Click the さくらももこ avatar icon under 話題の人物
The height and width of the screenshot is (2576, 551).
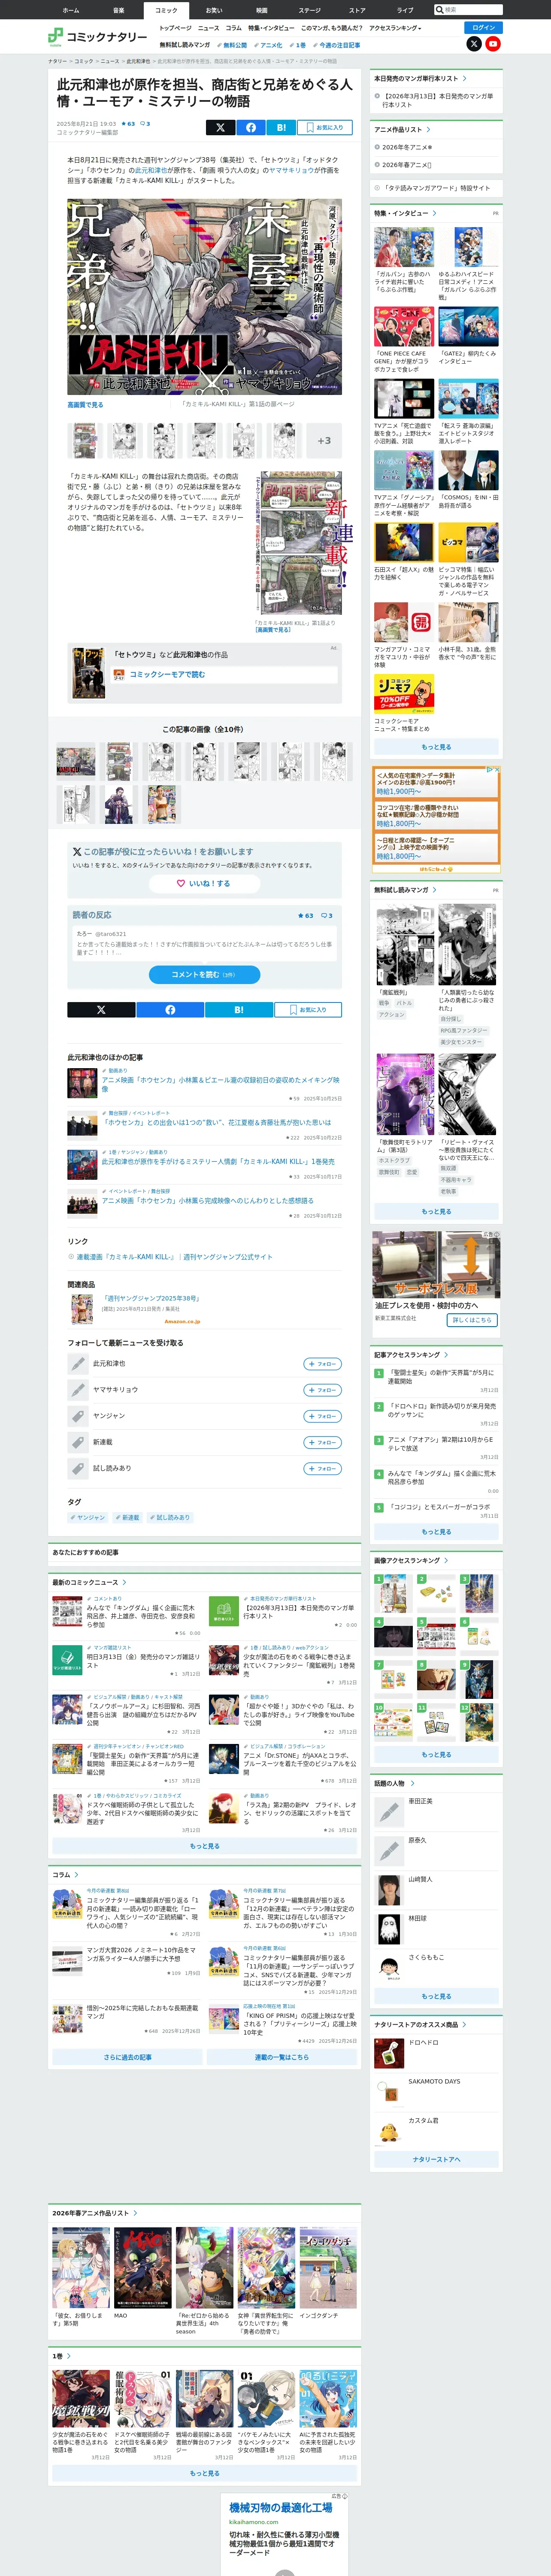pos(388,1968)
